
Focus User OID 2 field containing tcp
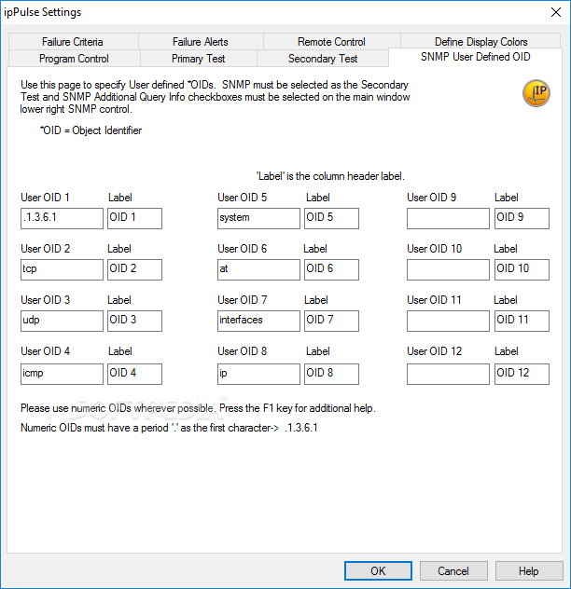click(63, 269)
